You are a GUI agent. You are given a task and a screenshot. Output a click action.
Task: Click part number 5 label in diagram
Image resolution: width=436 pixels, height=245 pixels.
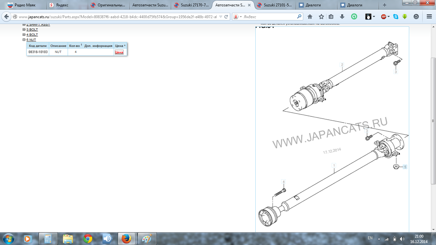point(405,167)
